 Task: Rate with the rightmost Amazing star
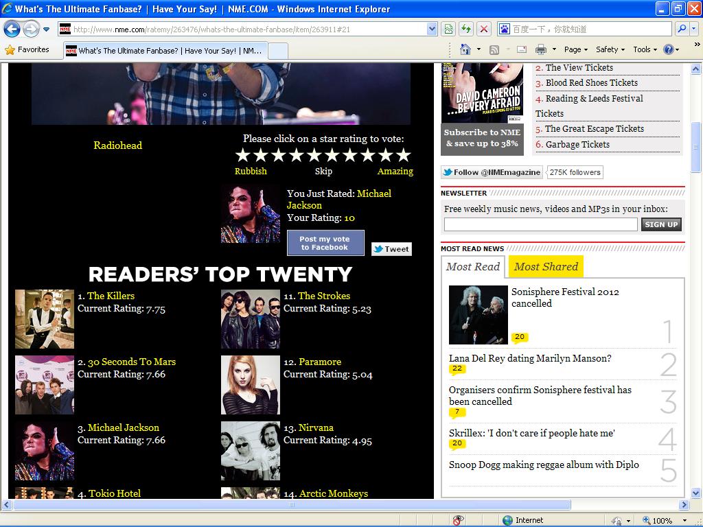pyautogui.click(x=404, y=155)
